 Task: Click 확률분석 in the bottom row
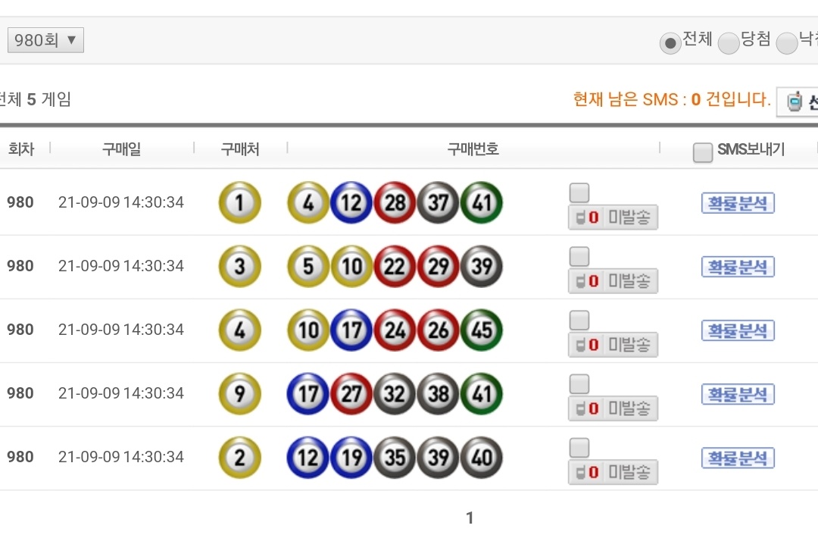pyautogui.click(x=738, y=458)
